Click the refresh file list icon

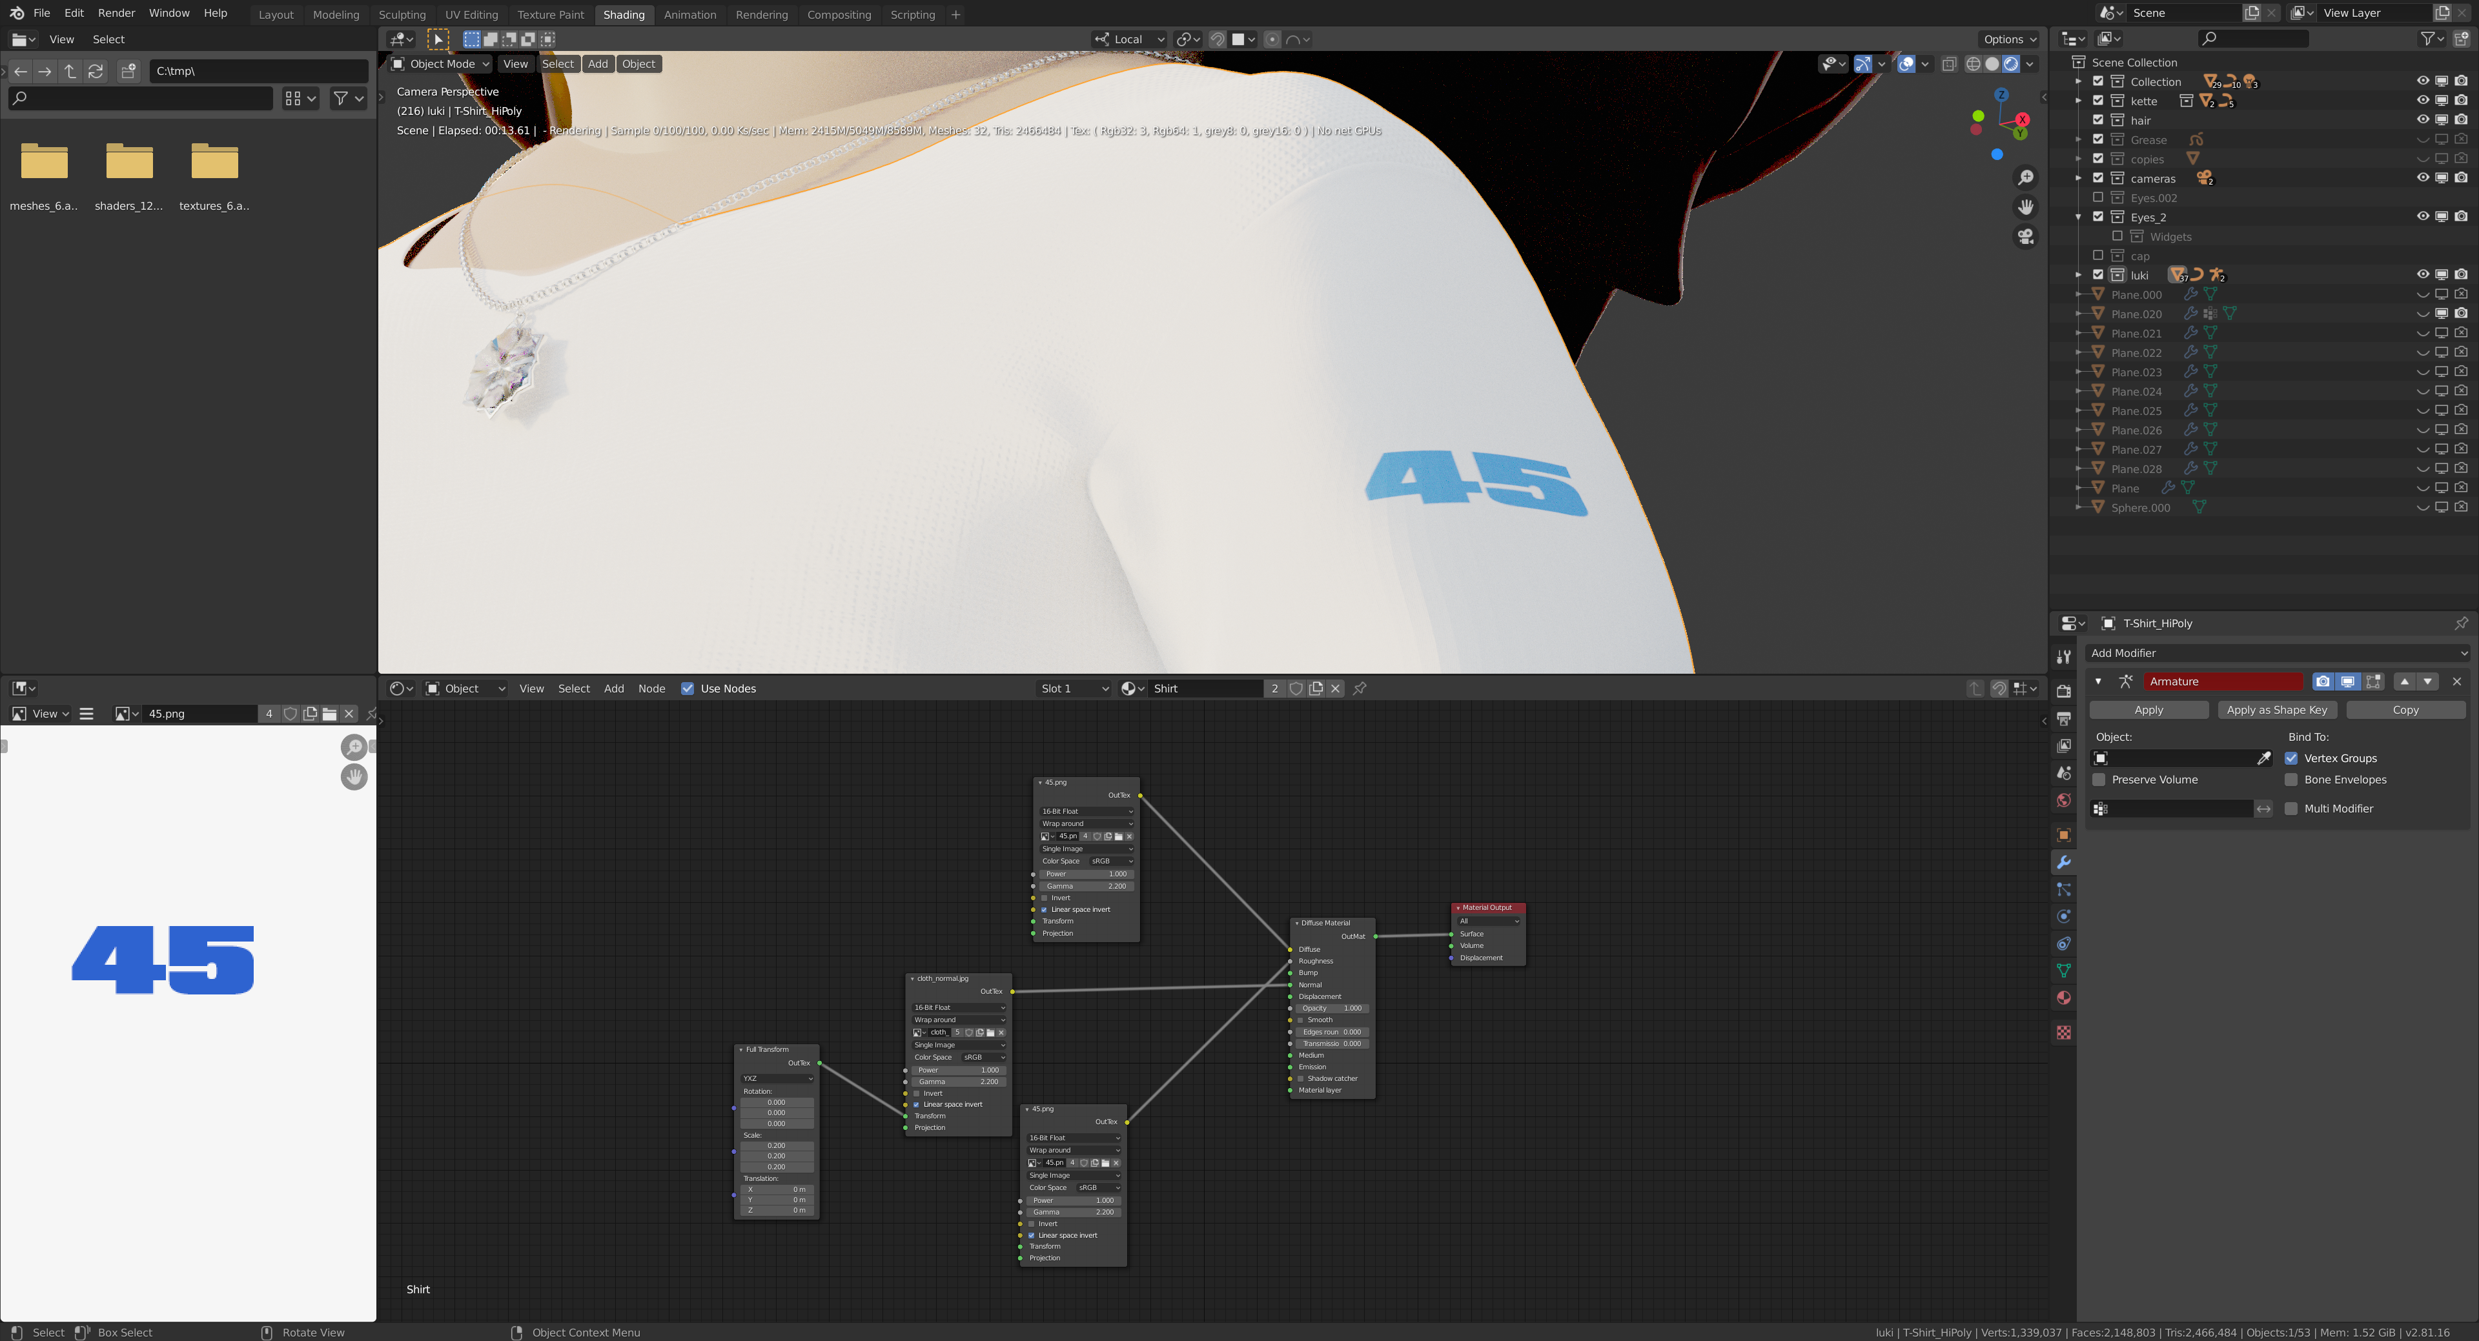pyautogui.click(x=96, y=71)
